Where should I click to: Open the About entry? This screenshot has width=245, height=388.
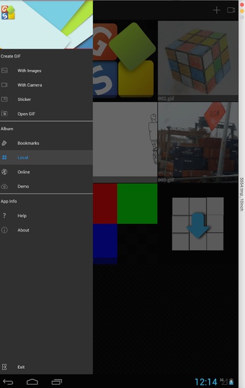tap(47, 230)
